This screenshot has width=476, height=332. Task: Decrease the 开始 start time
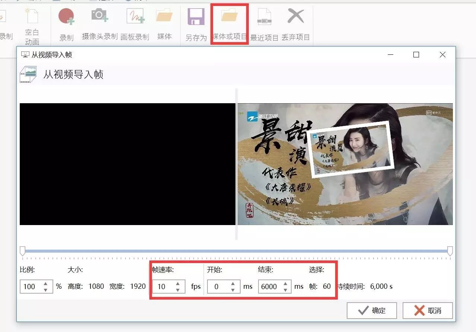(233, 290)
